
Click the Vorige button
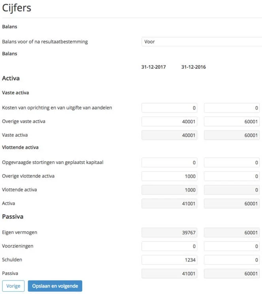[13, 286]
